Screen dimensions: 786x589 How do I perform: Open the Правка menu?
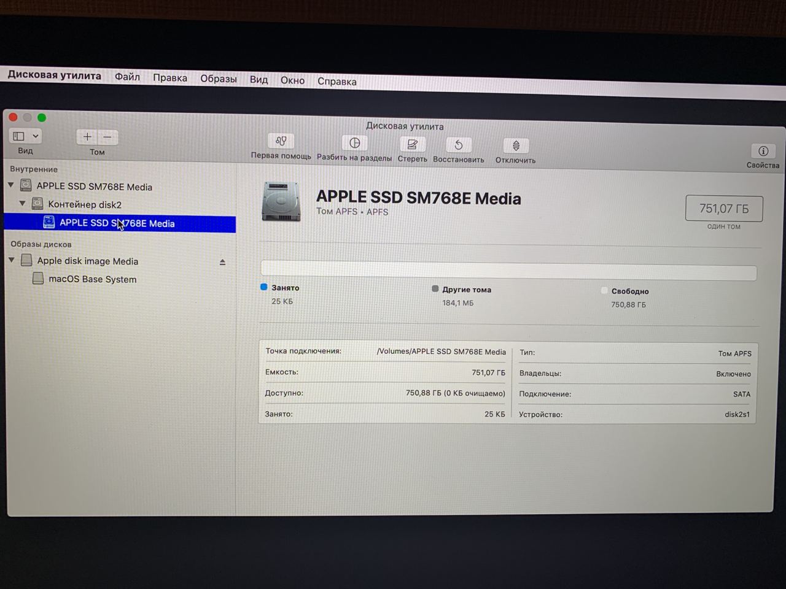tap(170, 78)
